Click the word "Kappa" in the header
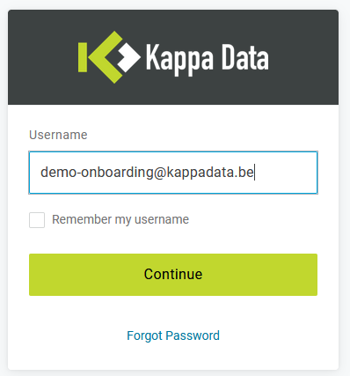 tap(179, 59)
